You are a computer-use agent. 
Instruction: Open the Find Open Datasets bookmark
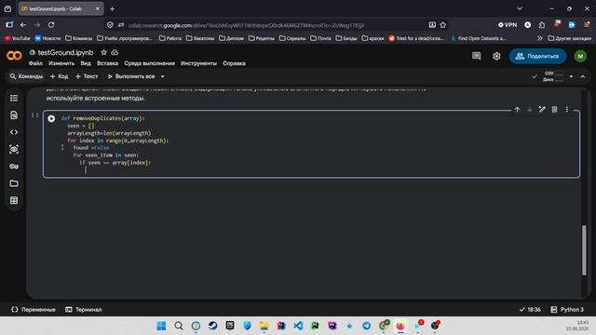pyautogui.click(x=478, y=38)
